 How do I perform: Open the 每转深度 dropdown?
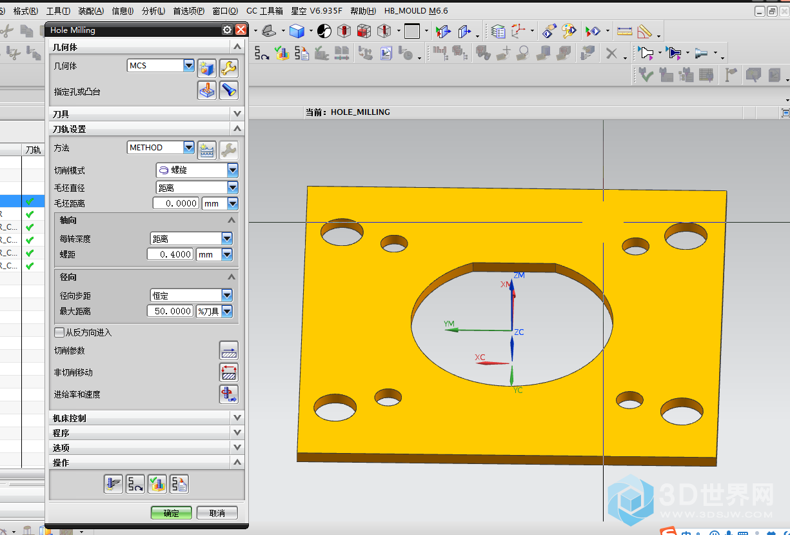click(x=226, y=239)
